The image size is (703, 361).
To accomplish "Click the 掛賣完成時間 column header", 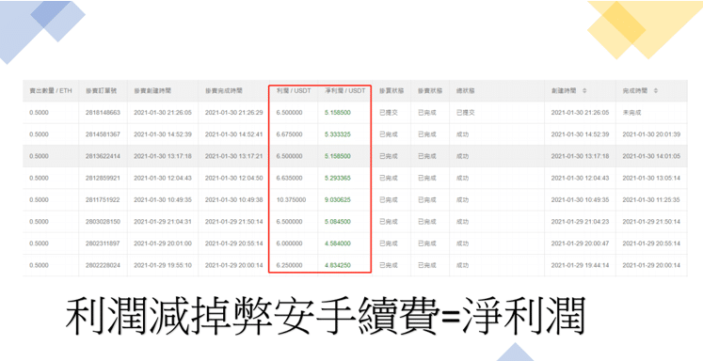I will 224,91.
